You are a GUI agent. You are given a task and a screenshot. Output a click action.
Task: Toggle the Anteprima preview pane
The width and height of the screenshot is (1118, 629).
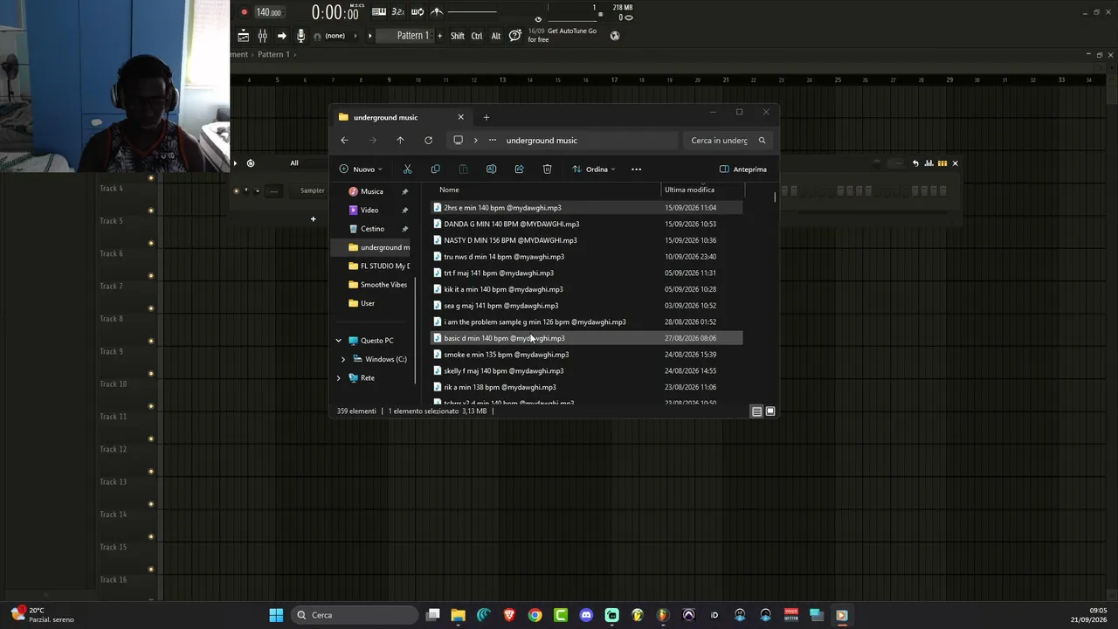pos(743,169)
